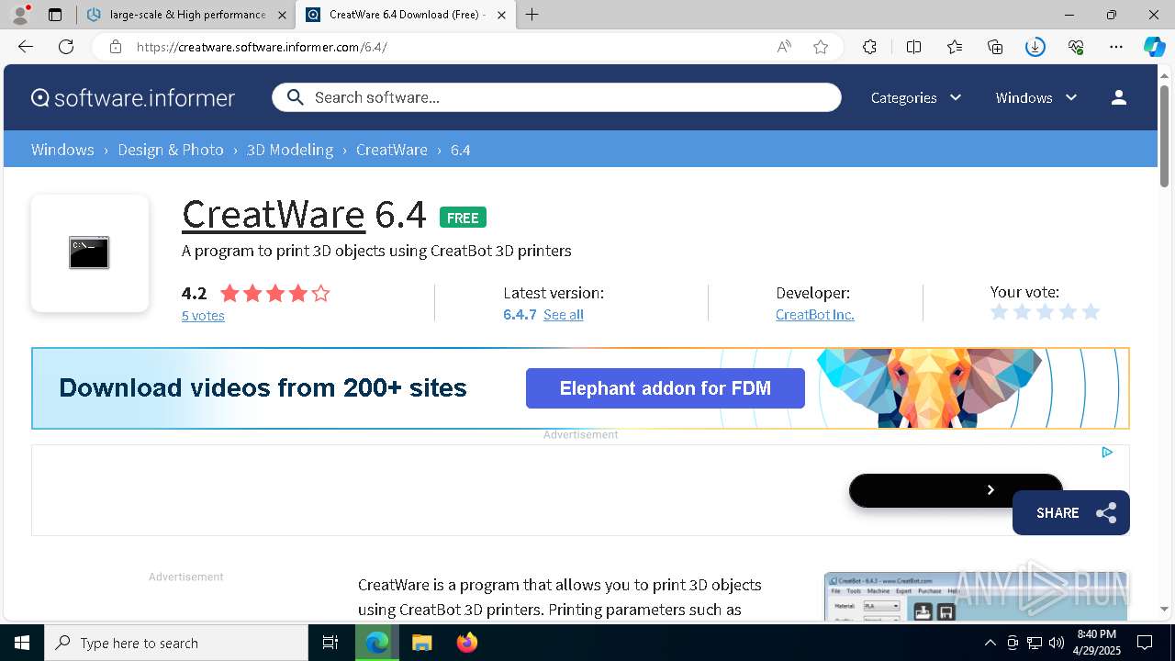Go to Design & Photo breadcrumb
Viewport: 1175px width, 661px height.
[x=171, y=150]
